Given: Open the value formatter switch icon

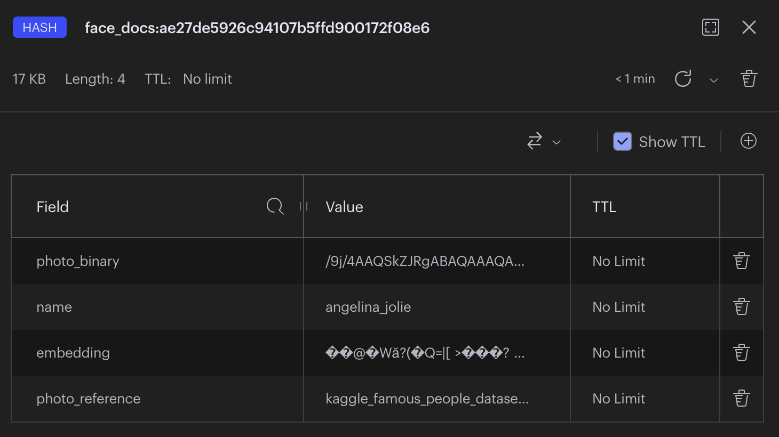Looking at the screenshot, I should 535,141.
